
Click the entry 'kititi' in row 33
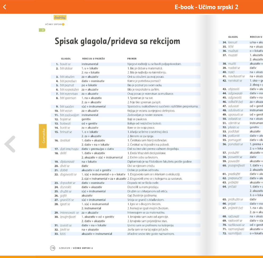click(63, 234)
